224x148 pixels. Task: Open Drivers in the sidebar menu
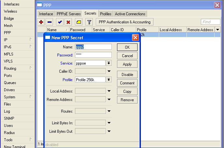(x=17, y=90)
